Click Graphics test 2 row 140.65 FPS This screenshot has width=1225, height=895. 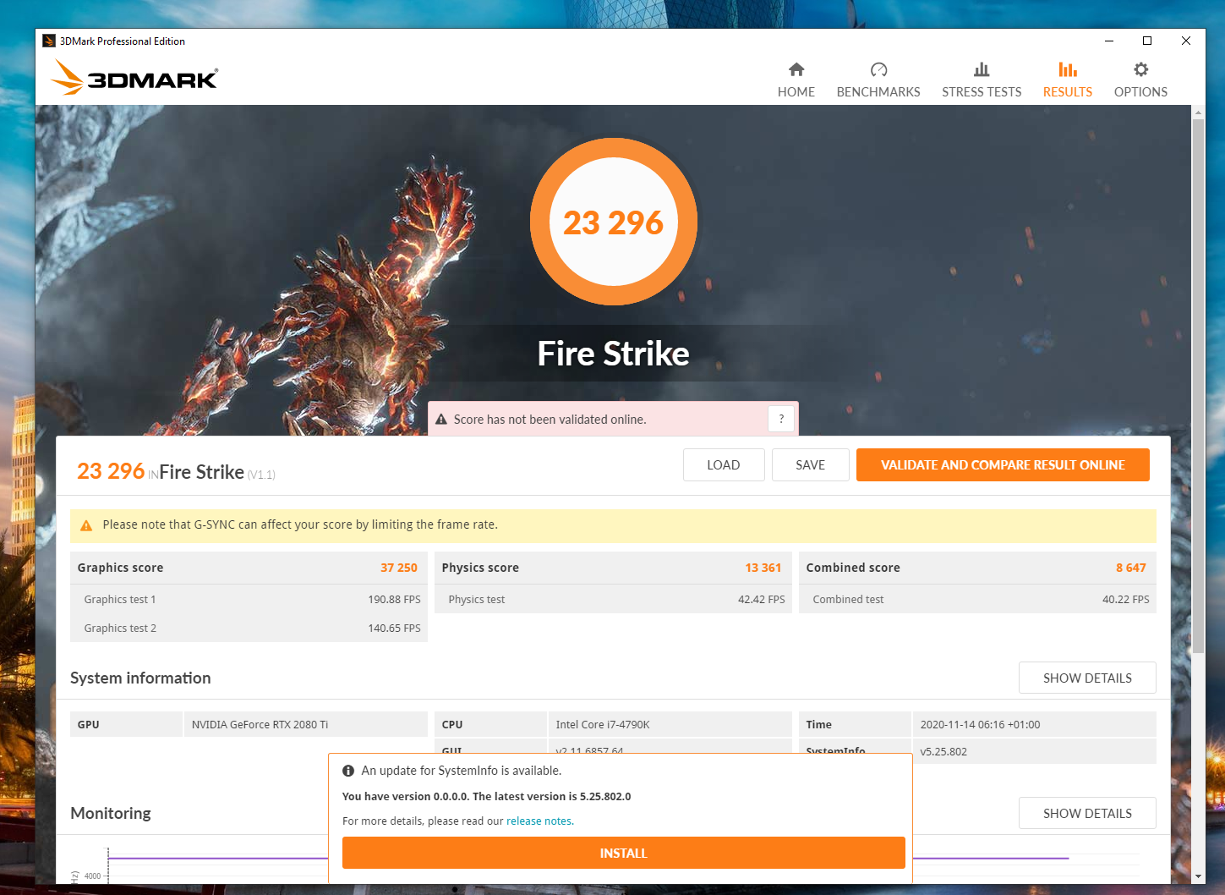(x=249, y=628)
